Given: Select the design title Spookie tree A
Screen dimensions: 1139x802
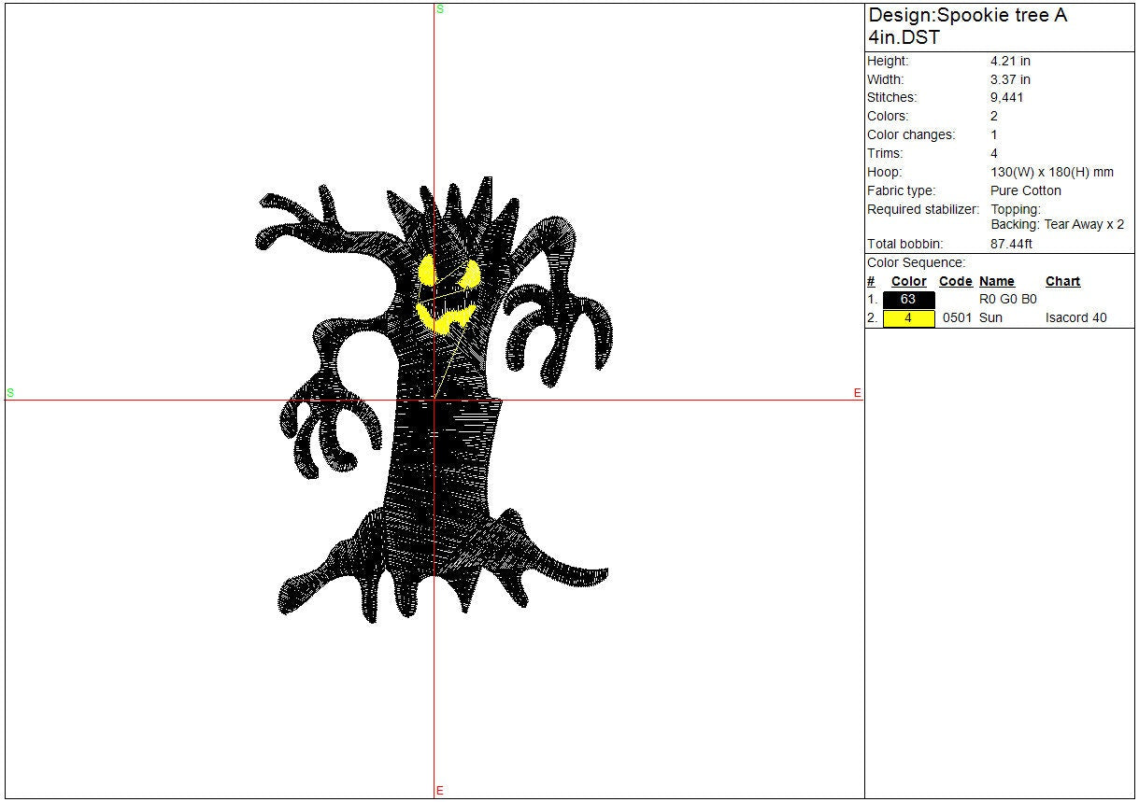Looking at the screenshot, I should pyautogui.click(x=967, y=16).
